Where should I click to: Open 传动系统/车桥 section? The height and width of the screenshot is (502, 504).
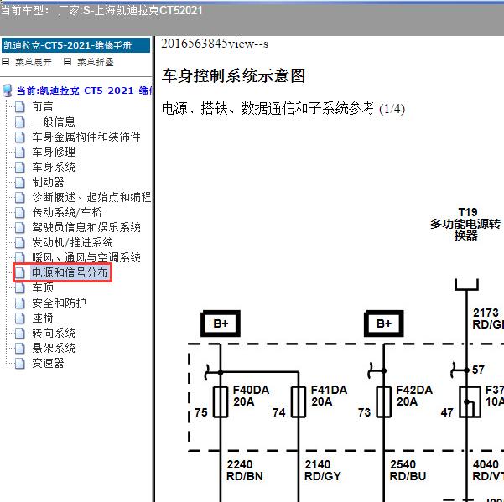click(67, 212)
